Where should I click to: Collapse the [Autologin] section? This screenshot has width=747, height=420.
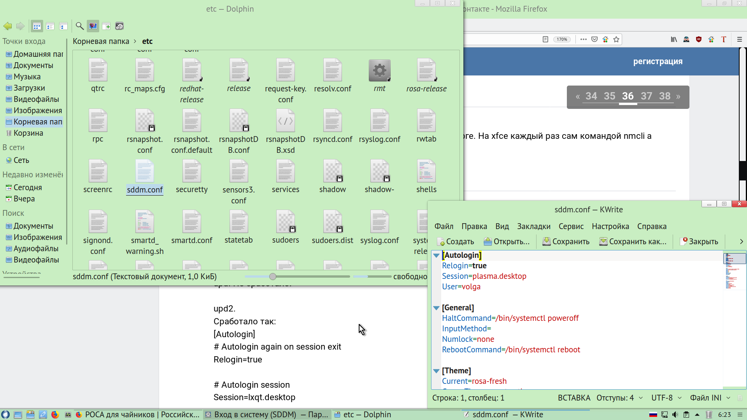pyautogui.click(x=437, y=255)
